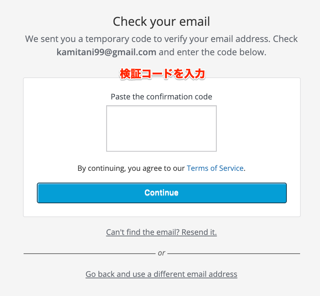Click the confirmation code input box

coord(161,128)
